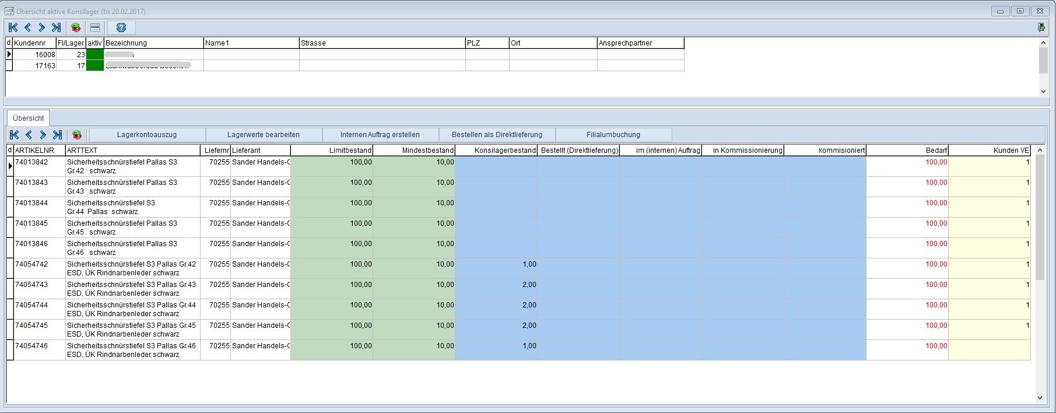Jump to first record in customer list toolbar
The image size is (1056, 413).
click(x=13, y=27)
